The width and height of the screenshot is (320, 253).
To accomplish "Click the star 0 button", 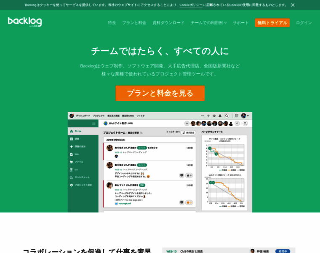I will pos(189,175).
